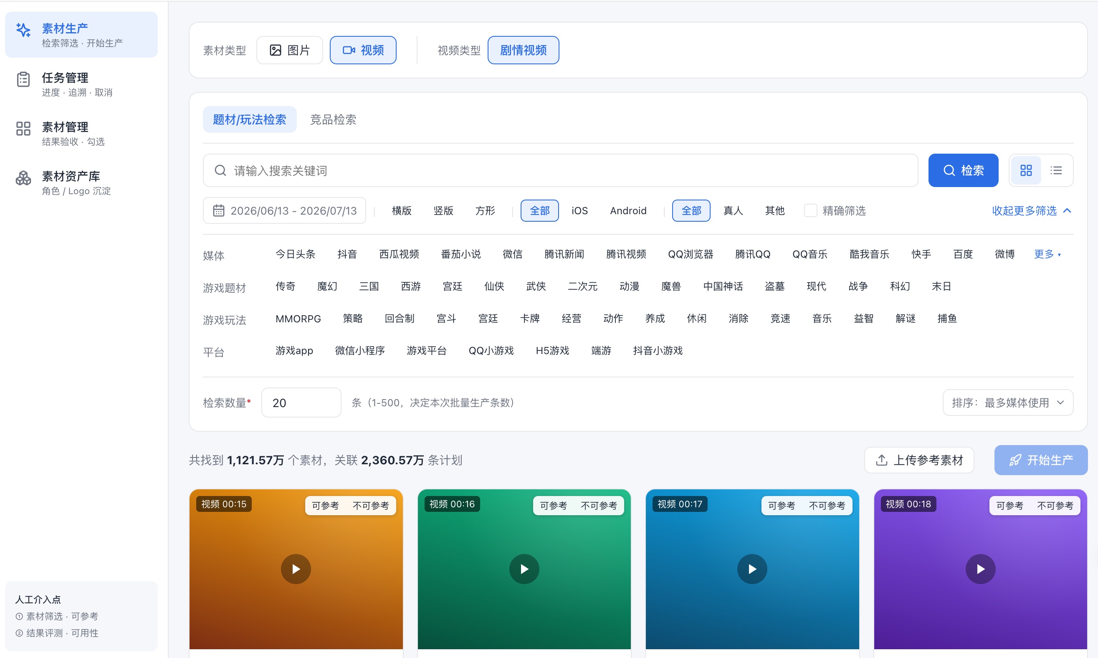The width and height of the screenshot is (1098, 658).
Task: Select 捕鱼 gameplay filter
Action: [x=947, y=319]
